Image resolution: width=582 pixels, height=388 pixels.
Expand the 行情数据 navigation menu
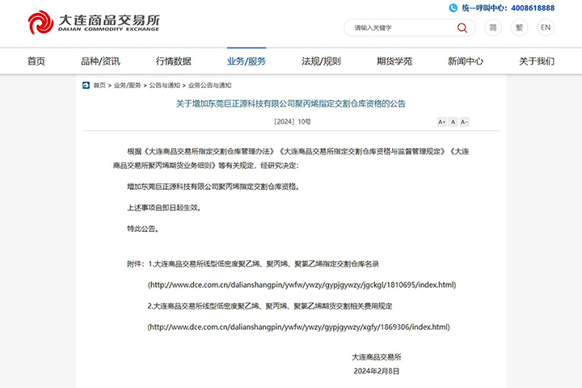(x=174, y=61)
